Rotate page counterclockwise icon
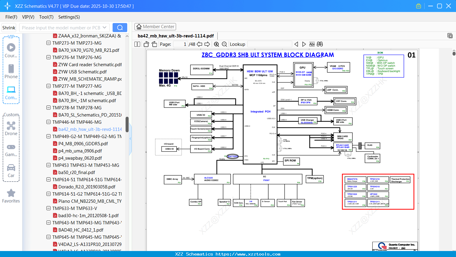The height and width of the screenshot is (257, 456). (146, 44)
